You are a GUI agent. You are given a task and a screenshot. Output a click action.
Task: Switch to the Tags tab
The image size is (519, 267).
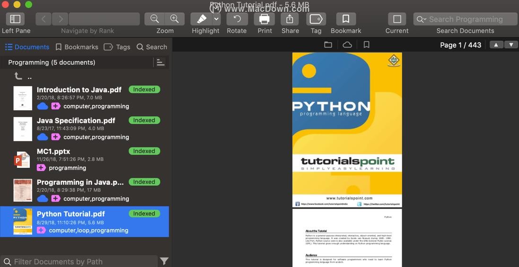[117, 47]
